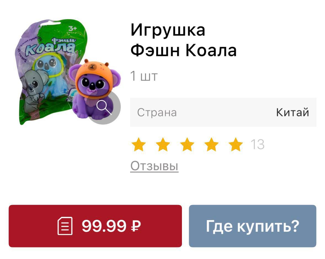The height and width of the screenshot is (259, 325).
Task: Click the receipt document icon in price button
Action: [65, 226]
